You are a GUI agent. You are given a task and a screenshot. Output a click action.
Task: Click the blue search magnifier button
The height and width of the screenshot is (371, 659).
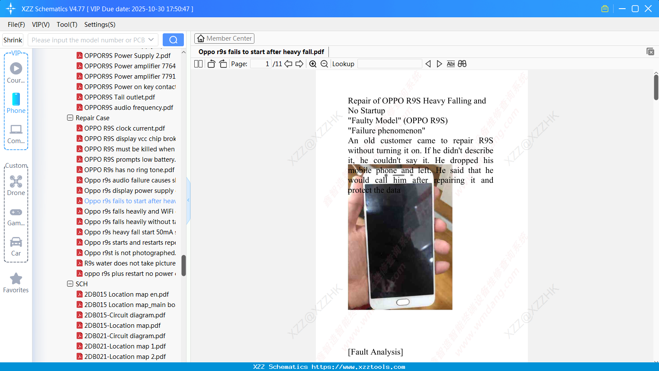173,40
